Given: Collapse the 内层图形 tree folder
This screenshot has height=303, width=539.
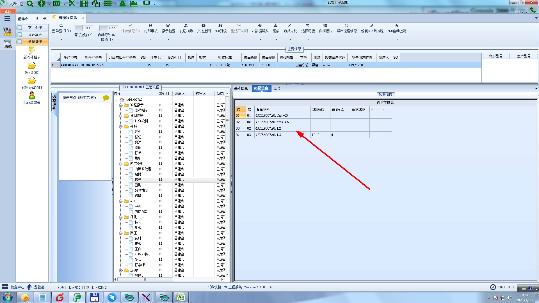Looking at the screenshot, I should [x=121, y=164].
